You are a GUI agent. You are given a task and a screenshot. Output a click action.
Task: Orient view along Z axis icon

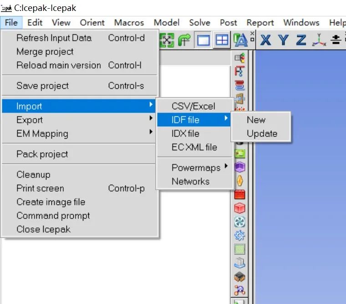tap(301, 40)
